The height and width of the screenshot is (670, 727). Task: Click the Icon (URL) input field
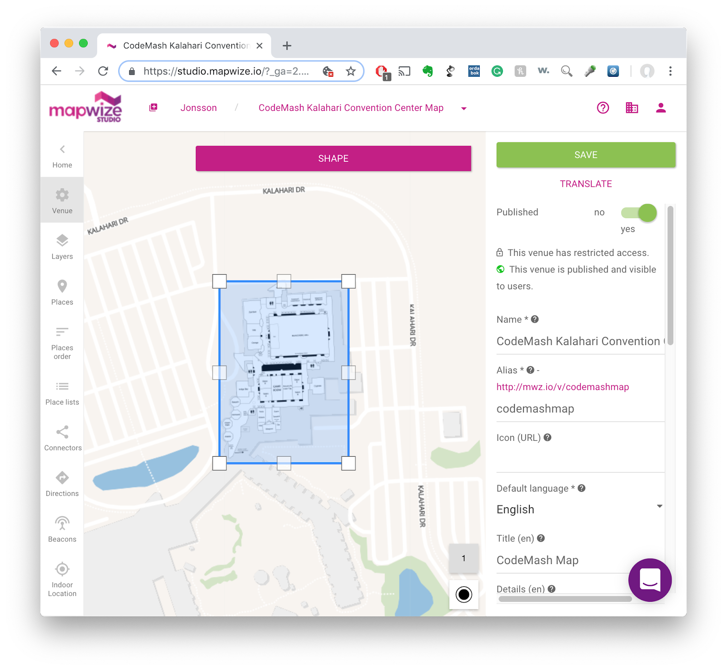tap(580, 459)
